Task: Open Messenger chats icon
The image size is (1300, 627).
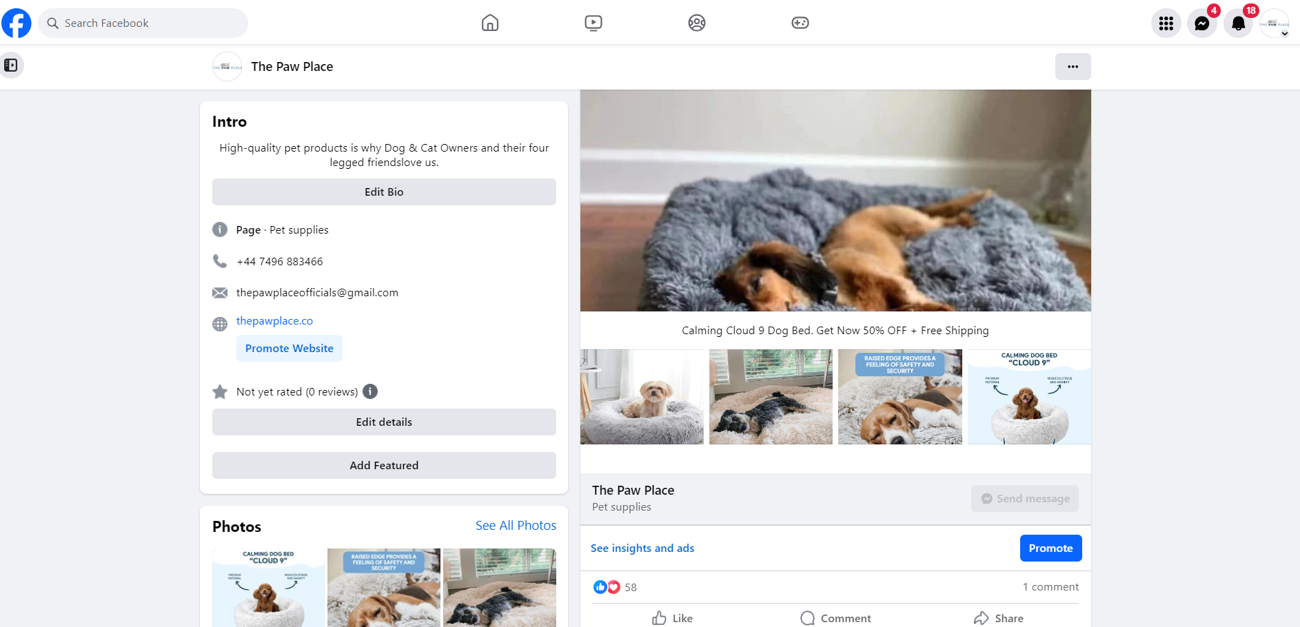Action: point(1201,23)
